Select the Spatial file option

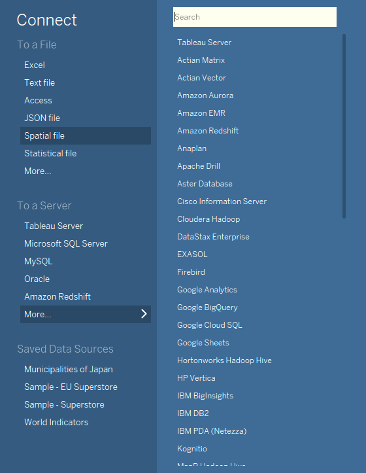pos(86,135)
